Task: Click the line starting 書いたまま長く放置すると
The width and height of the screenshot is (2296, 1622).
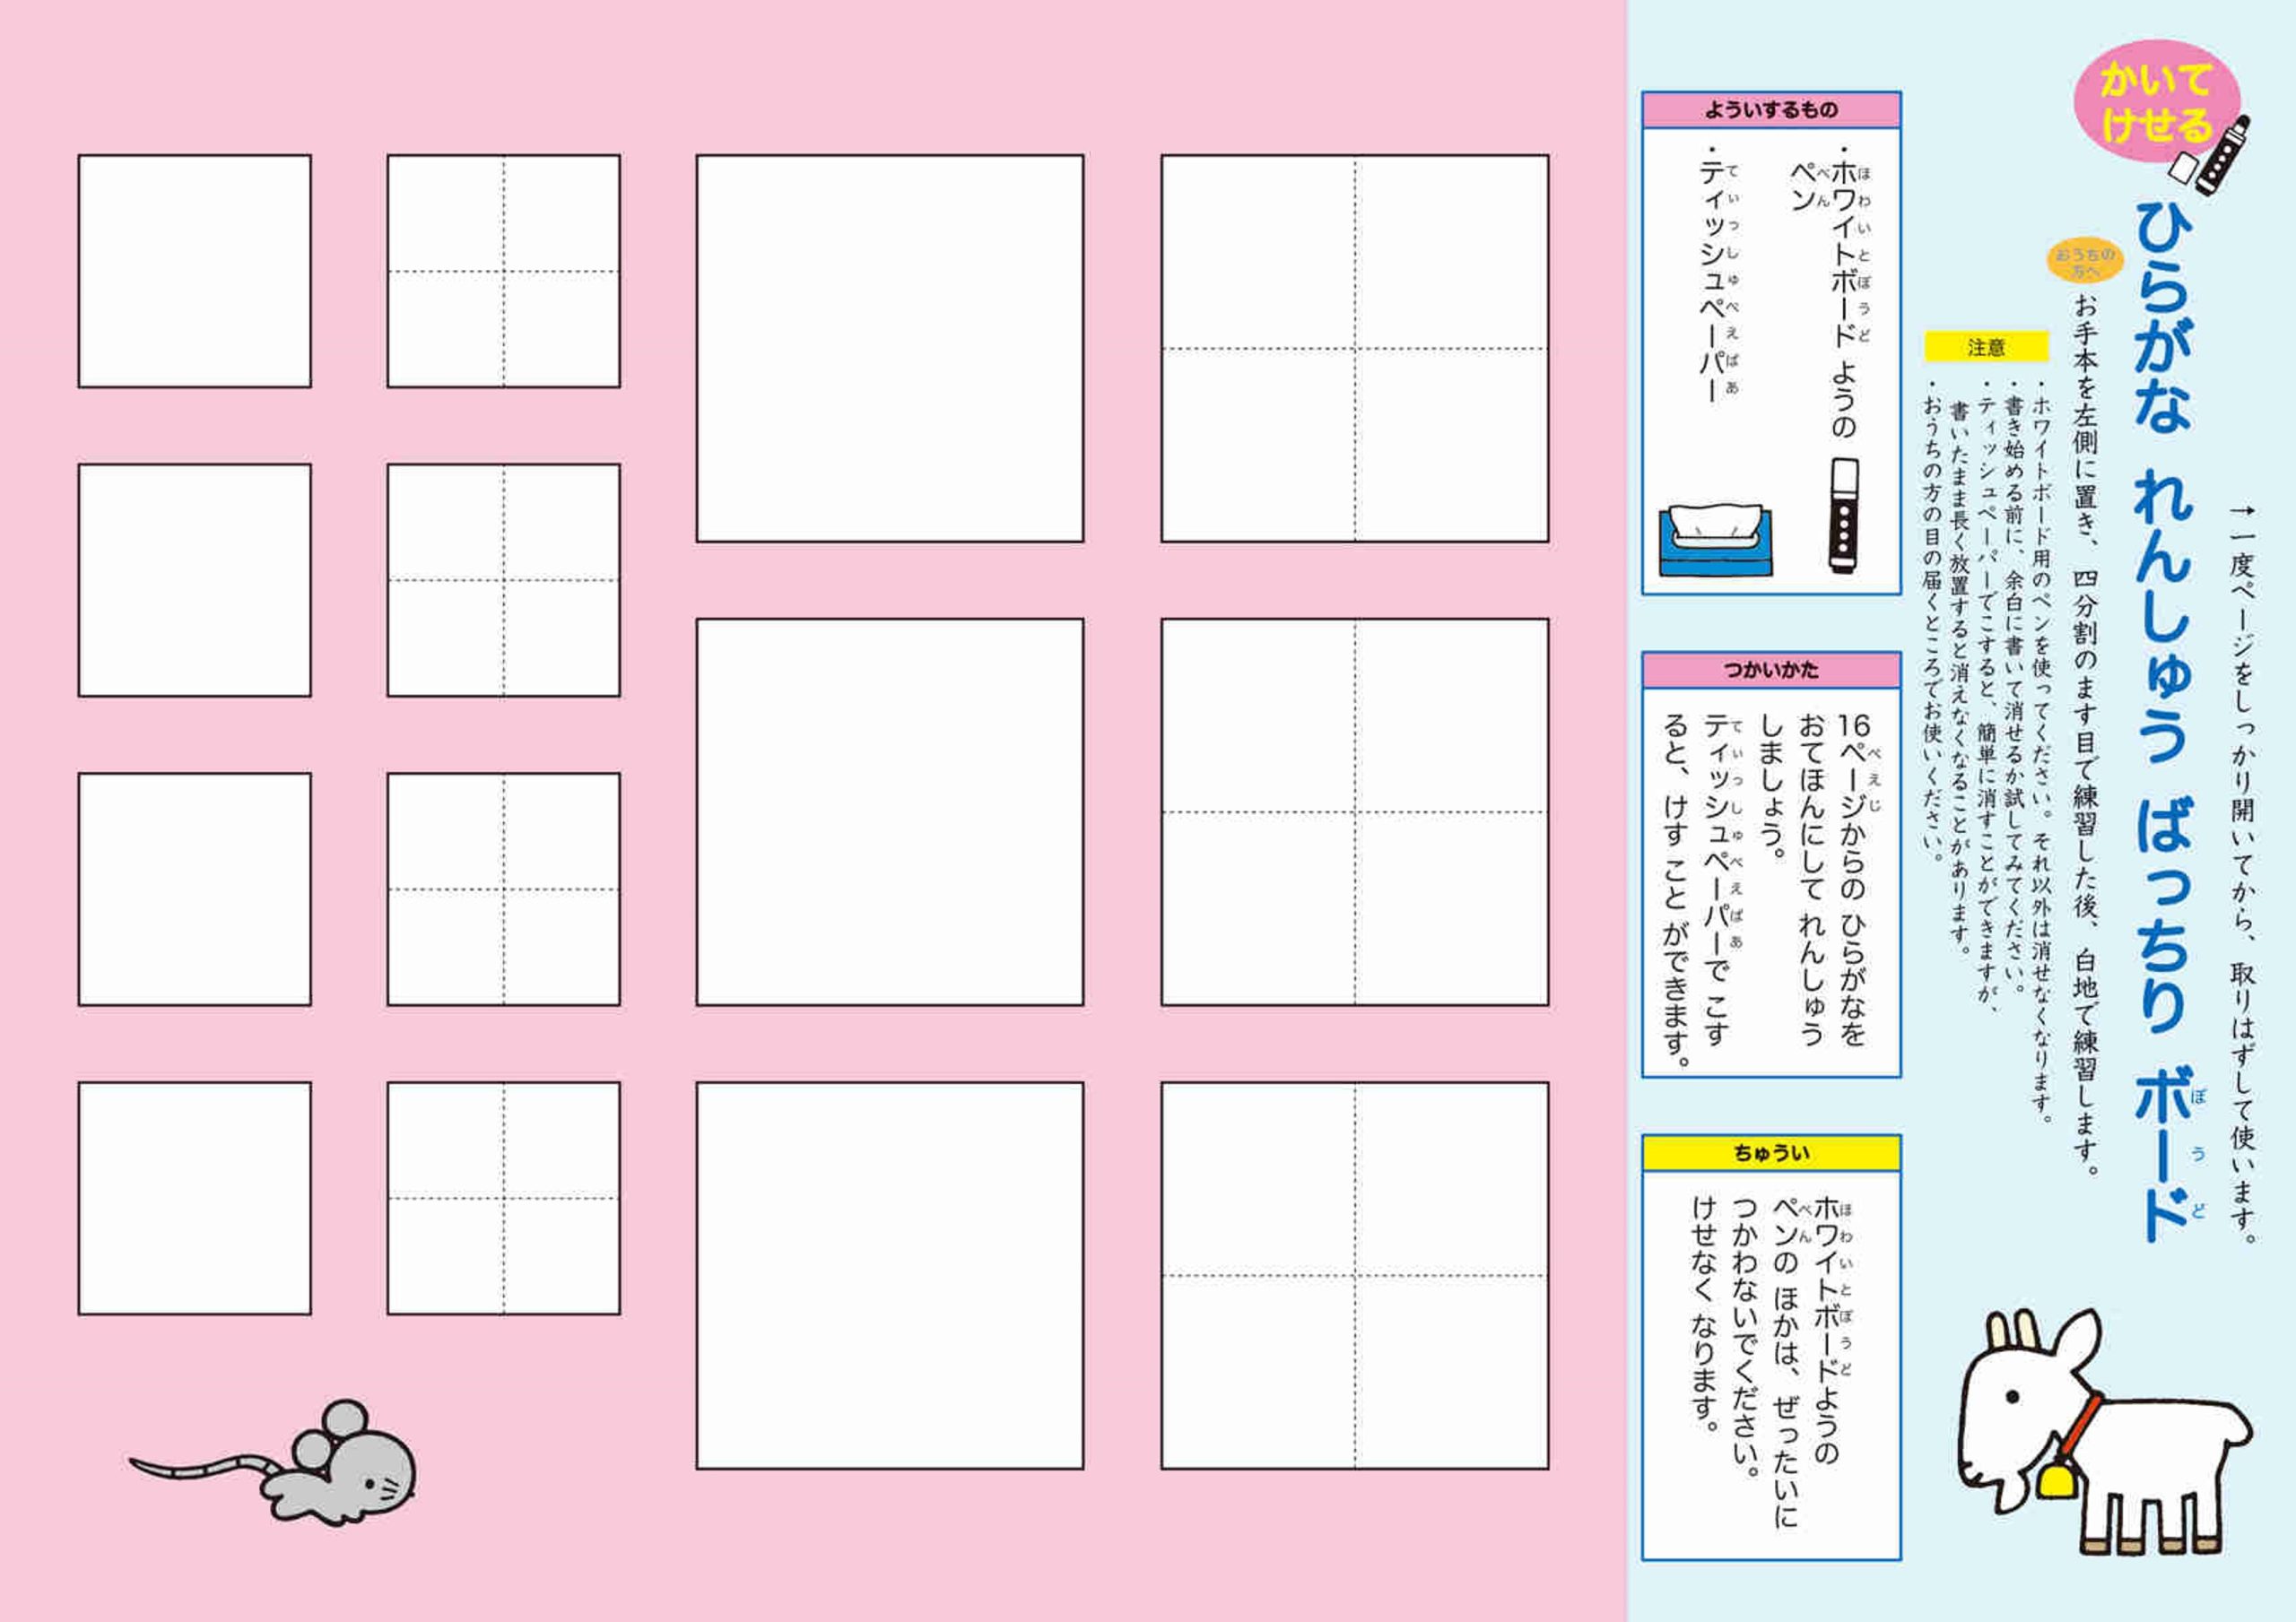Action: (x=1959, y=680)
